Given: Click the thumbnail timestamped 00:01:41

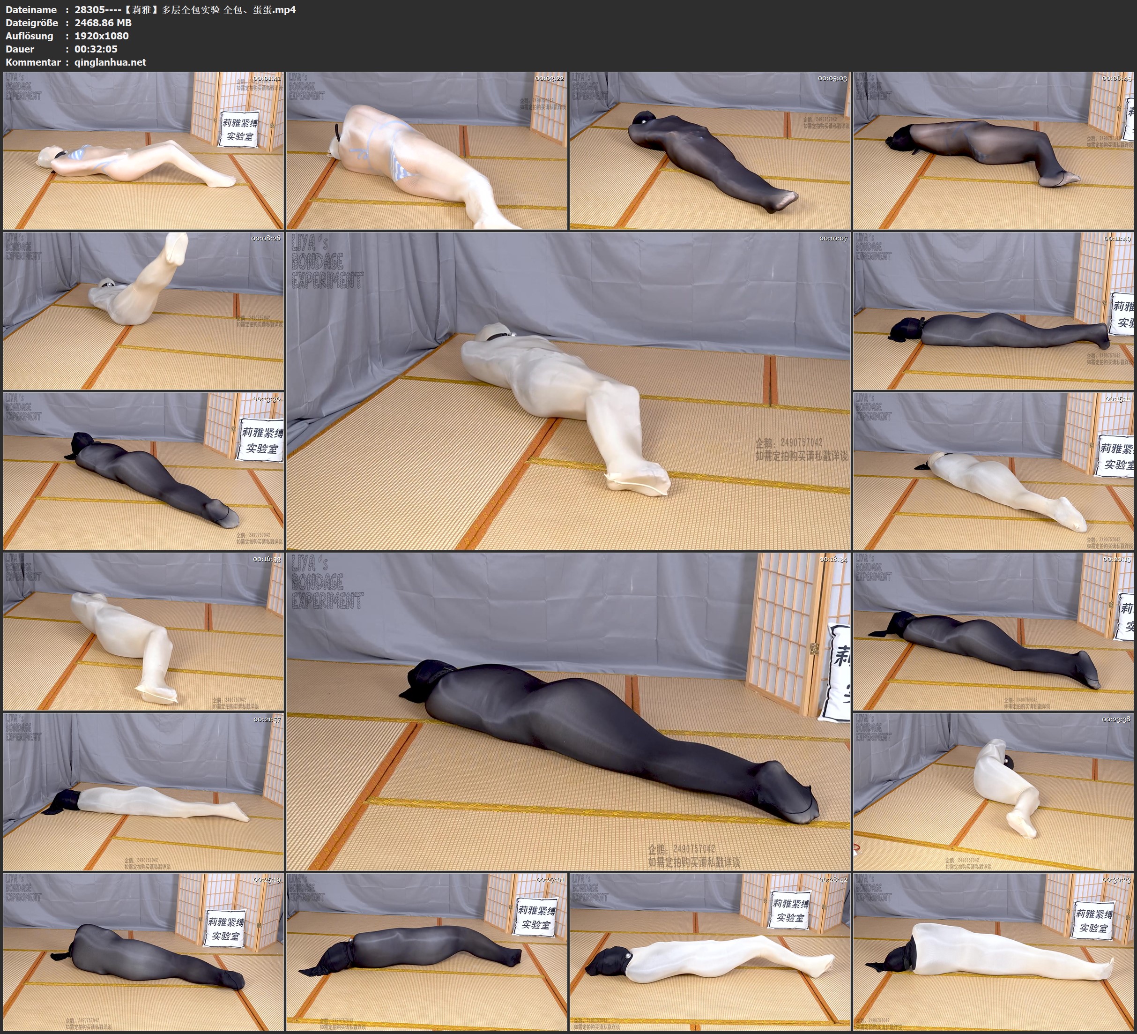Looking at the screenshot, I should click(x=143, y=150).
